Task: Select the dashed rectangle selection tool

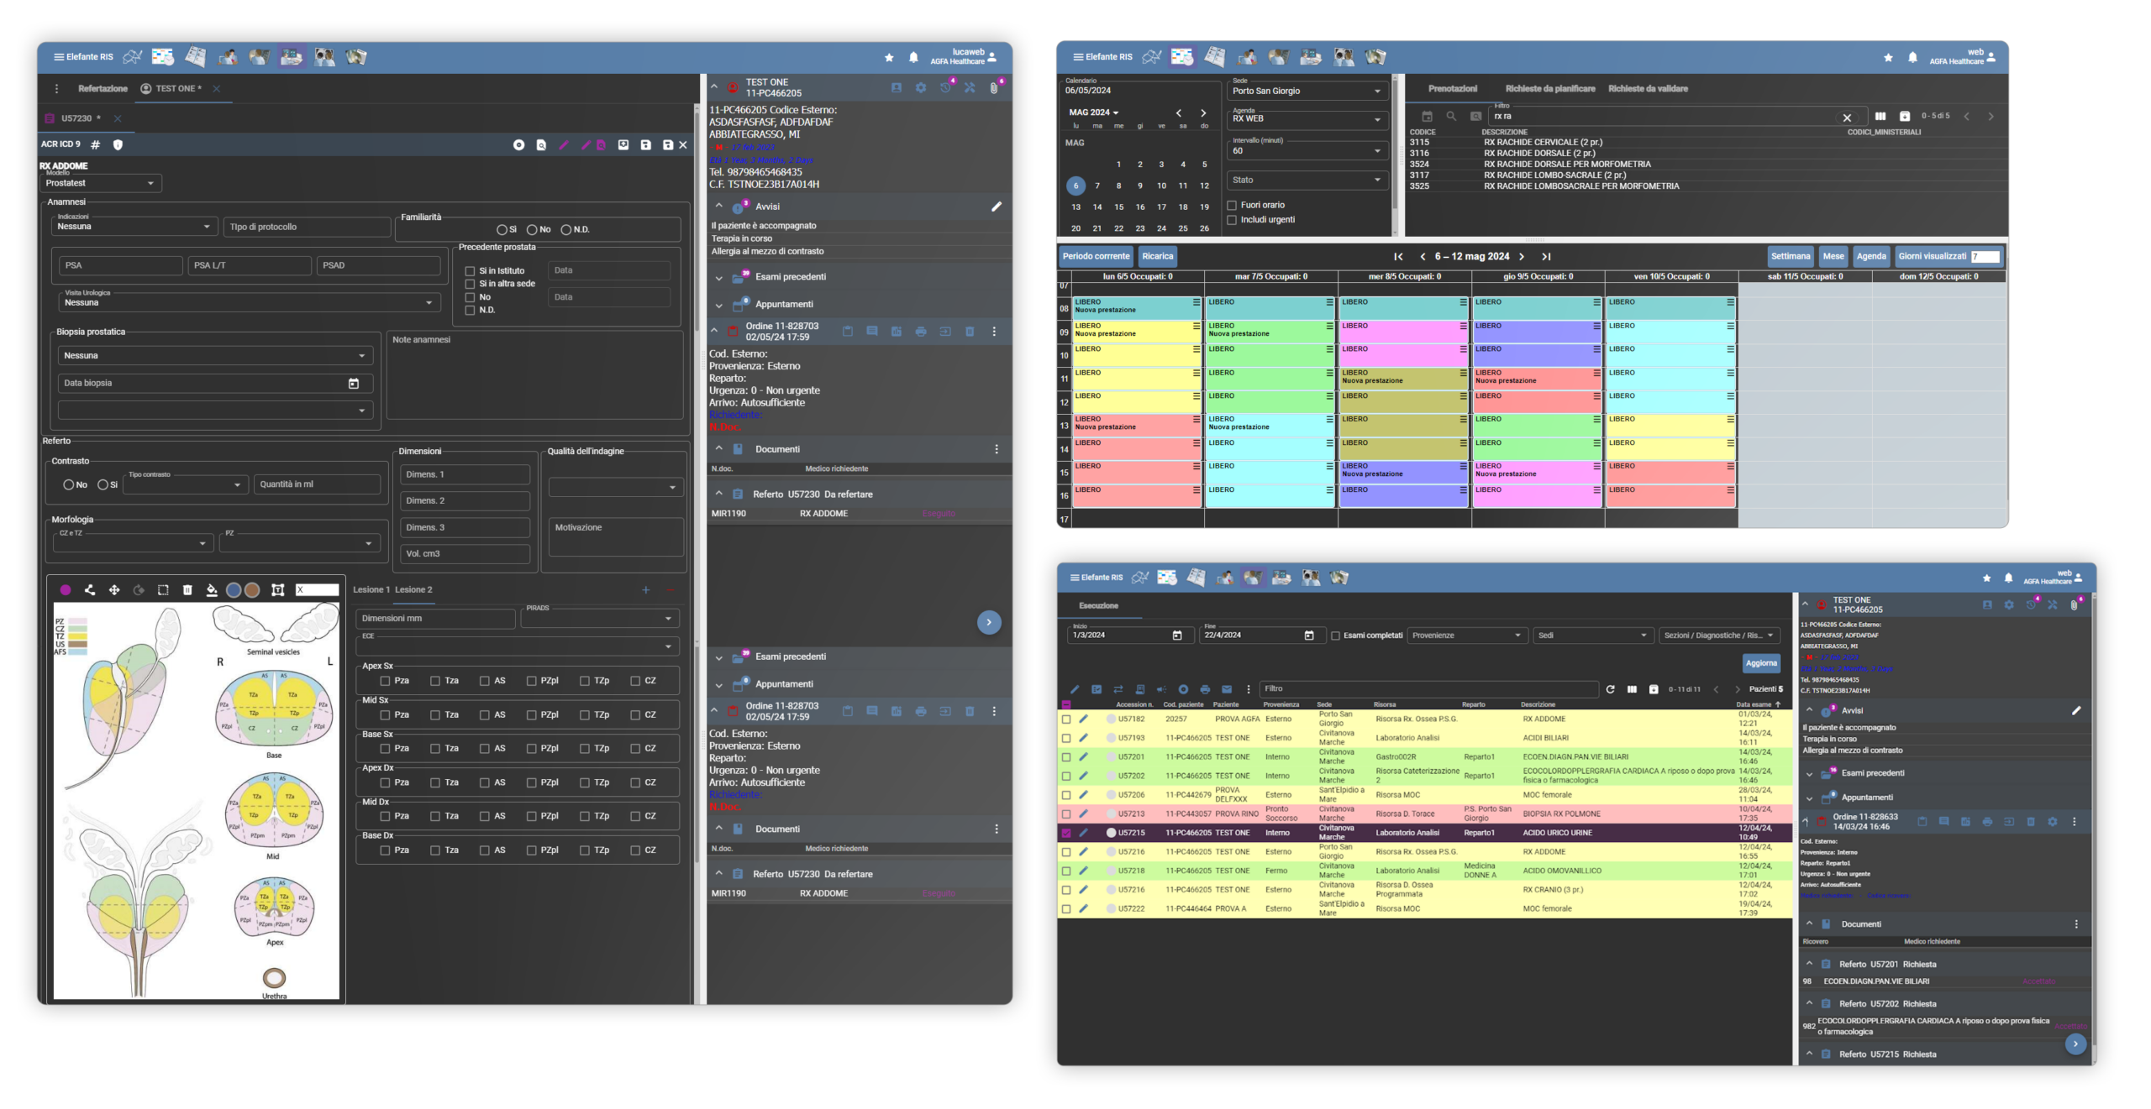Action: [163, 590]
